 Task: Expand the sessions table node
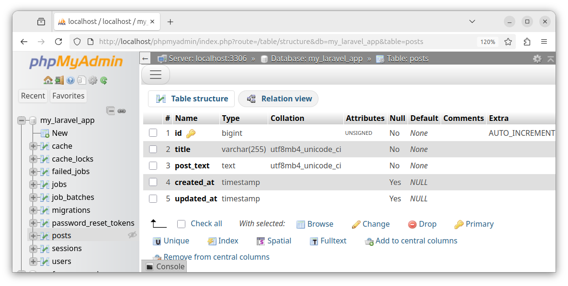click(x=34, y=249)
